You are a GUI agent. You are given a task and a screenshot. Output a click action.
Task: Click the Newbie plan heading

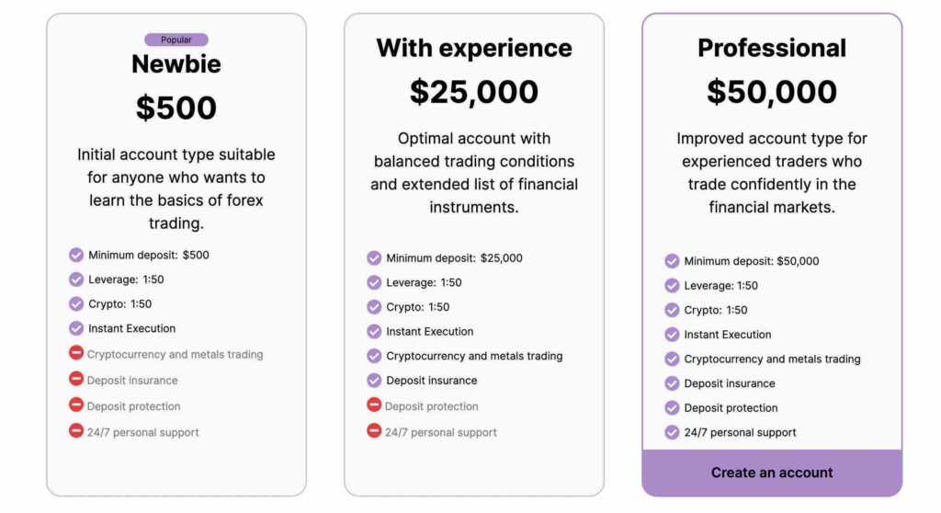click(x=176, y=63)
